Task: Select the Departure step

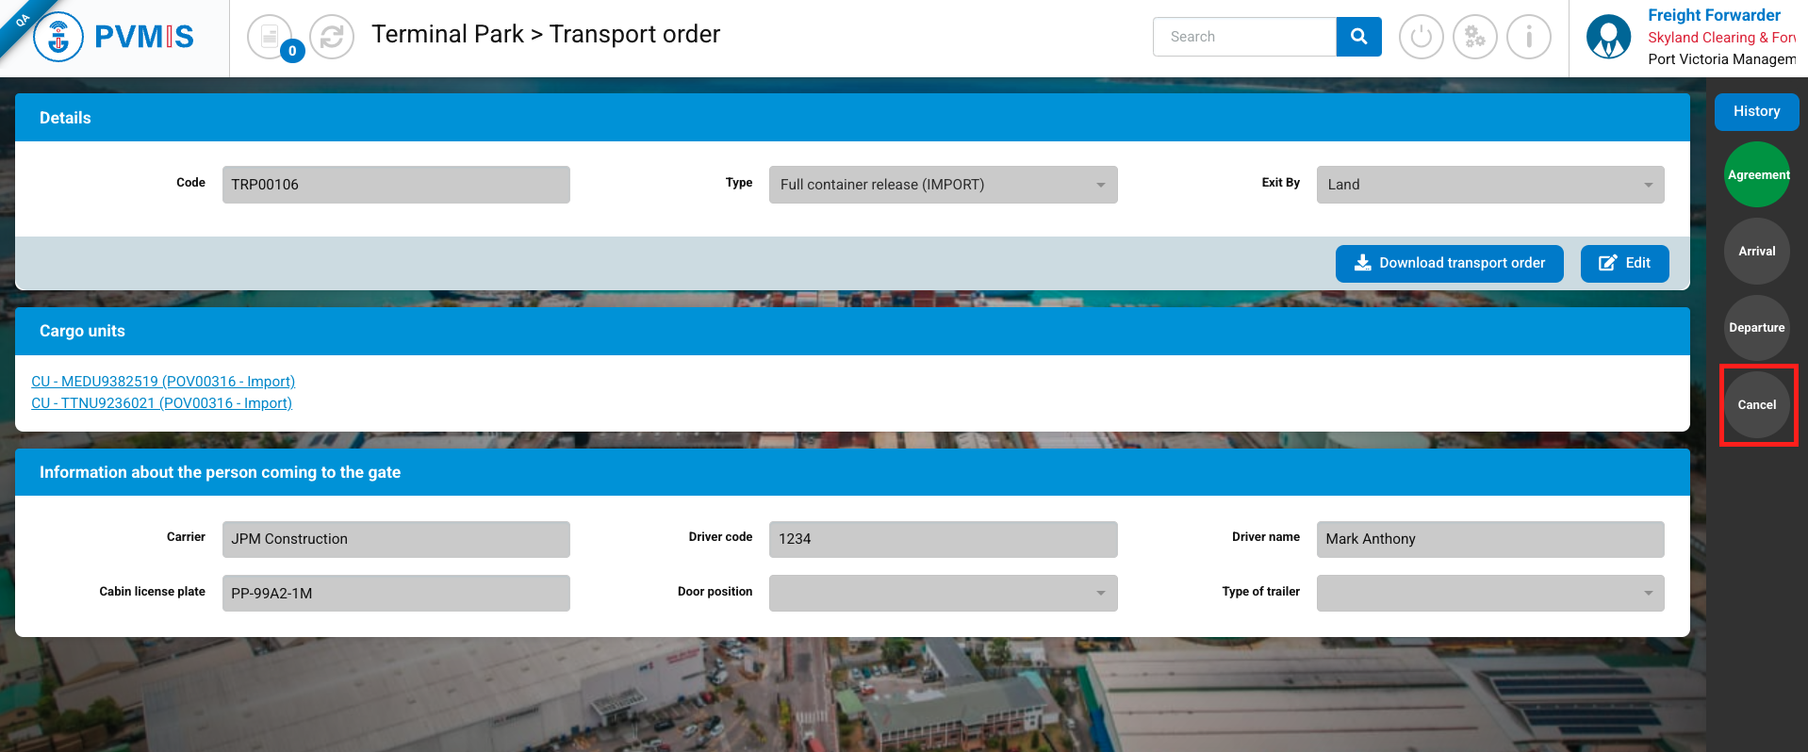Action: point(1756,328)
